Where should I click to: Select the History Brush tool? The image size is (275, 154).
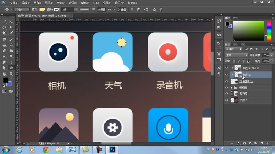[x=11, y=45]
